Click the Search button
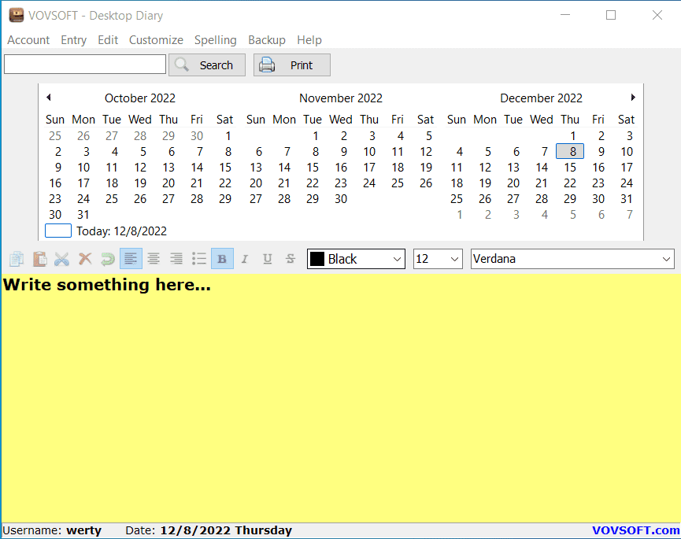Viewport: 681px width, 539px height. click(207, 65)
